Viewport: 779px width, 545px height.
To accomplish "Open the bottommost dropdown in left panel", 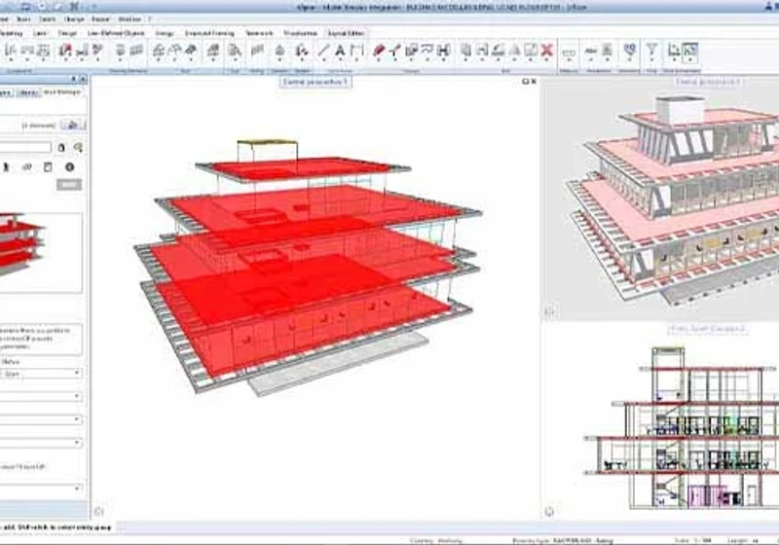I will 41,488.
